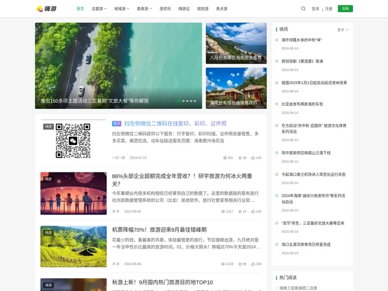Open news 海外琼籍乡亲的中秋"味"

click(x=301, y=40)
